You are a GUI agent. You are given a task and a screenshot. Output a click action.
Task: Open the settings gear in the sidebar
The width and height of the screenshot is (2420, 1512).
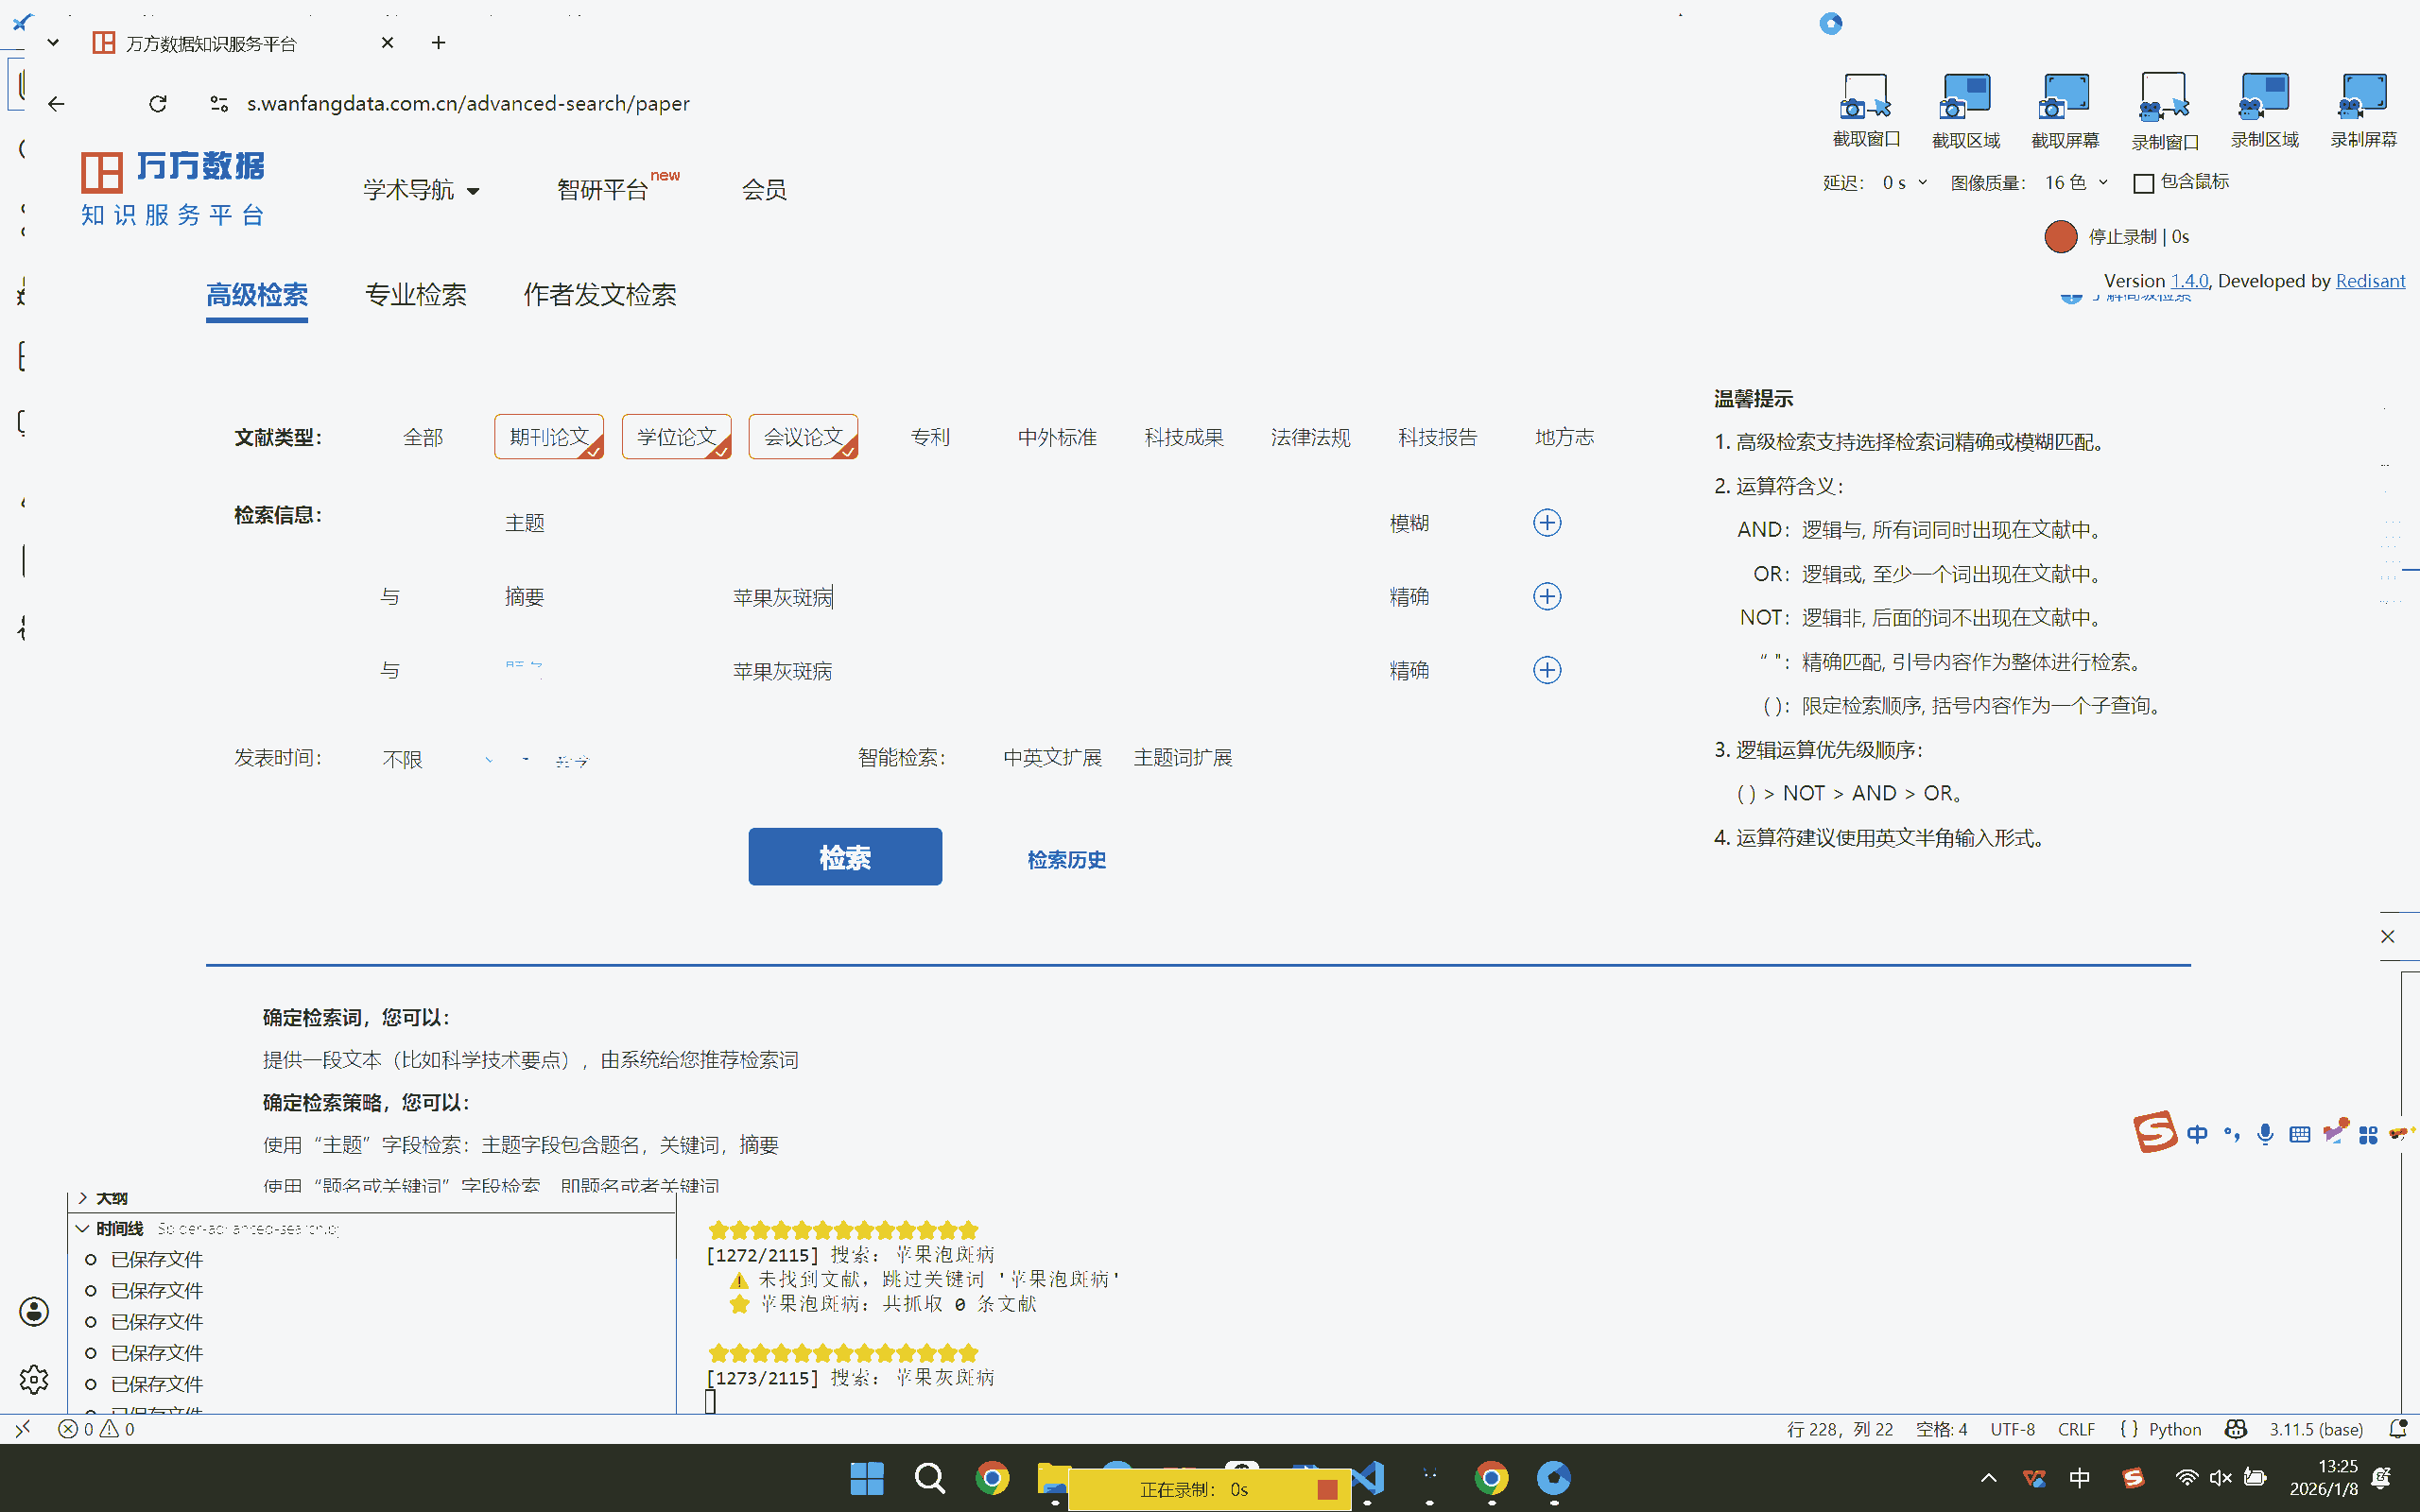34,1380
